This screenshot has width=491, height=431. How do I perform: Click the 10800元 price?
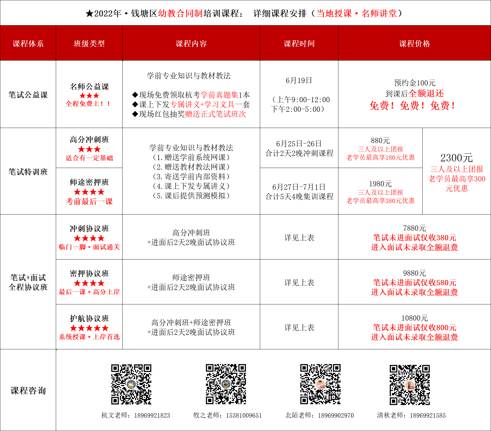point(414,318)
